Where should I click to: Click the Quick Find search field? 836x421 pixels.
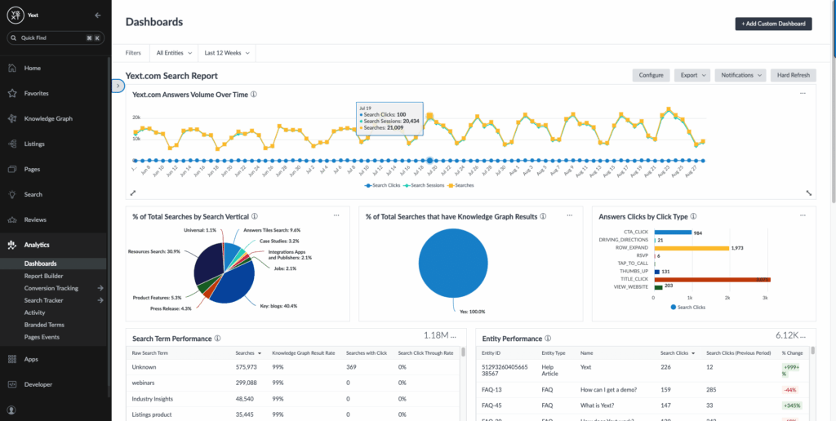click(56, 38)
